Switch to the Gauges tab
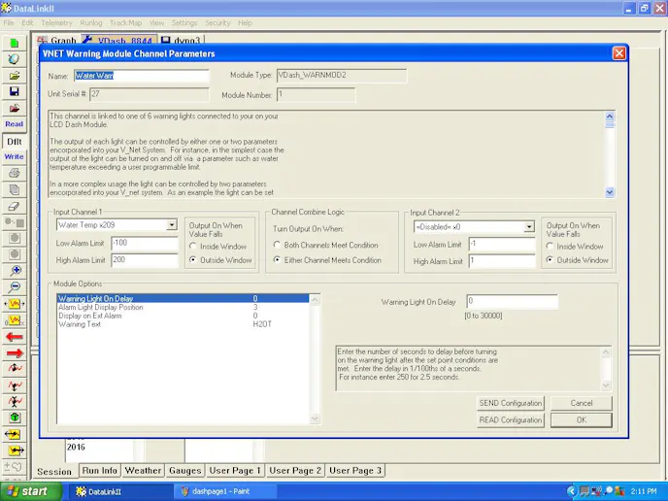This screenshot has width=668, height=501. coord(184,471)
